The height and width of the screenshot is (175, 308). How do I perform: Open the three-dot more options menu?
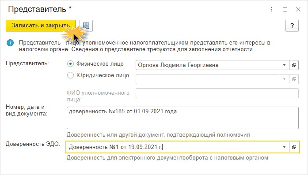272,9
